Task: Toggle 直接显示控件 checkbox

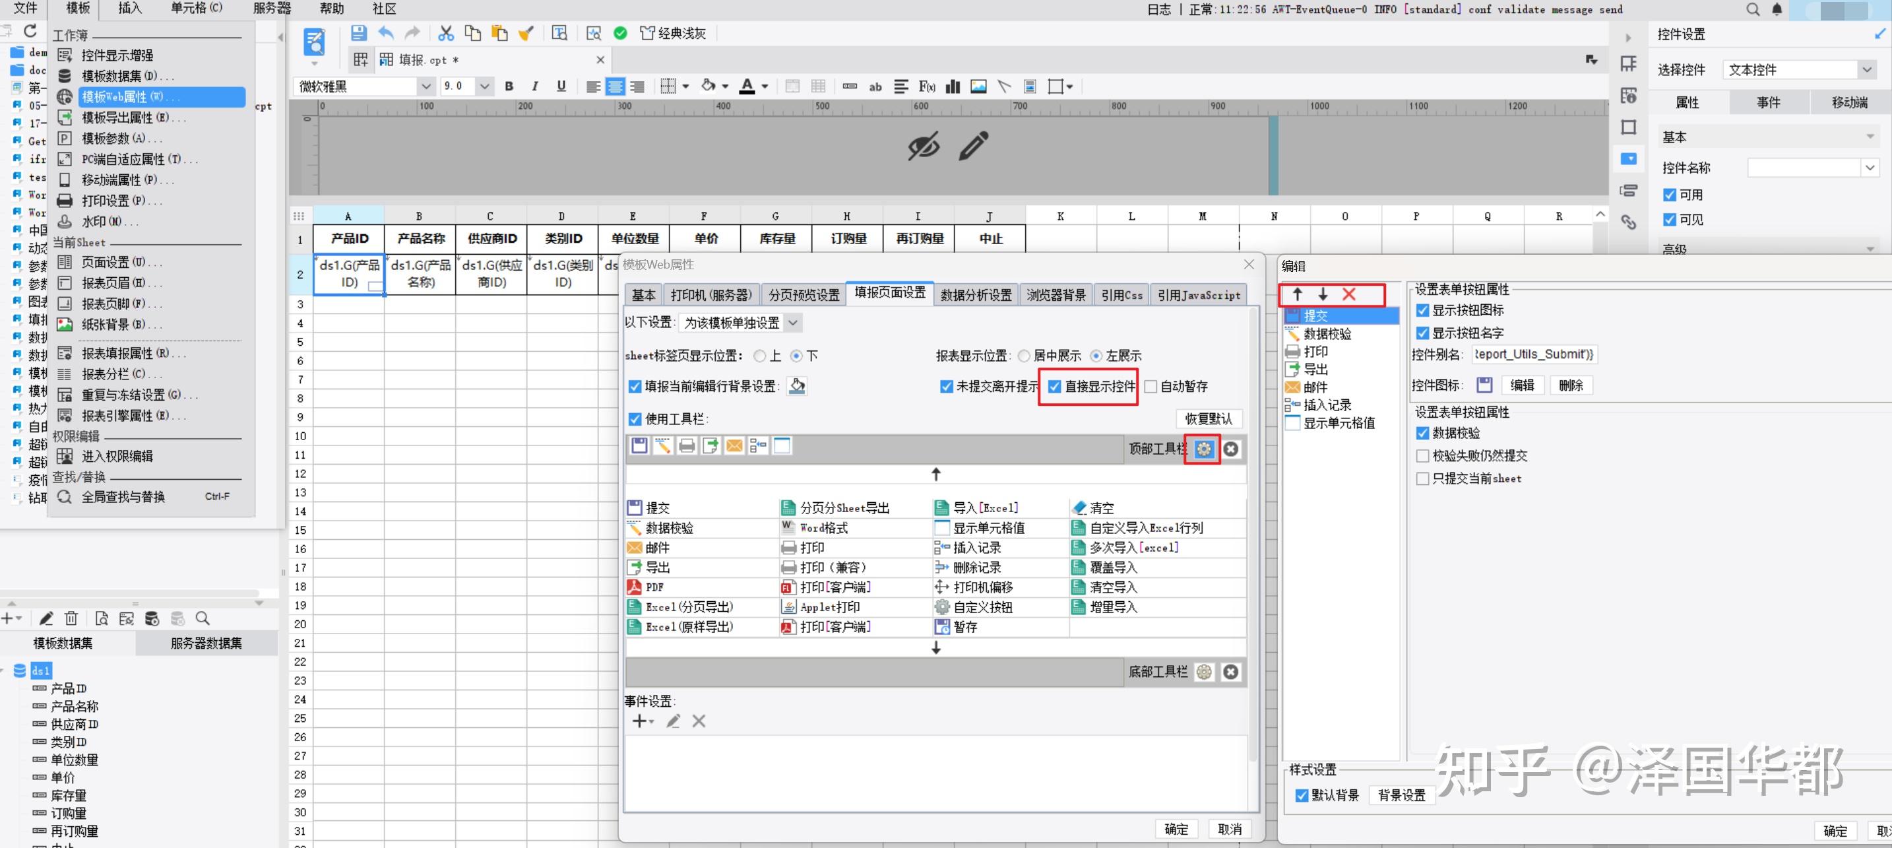Action: coord(1055,387)
